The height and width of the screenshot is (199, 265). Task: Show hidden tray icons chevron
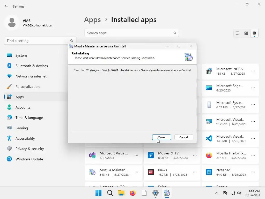tap(217, 193)
